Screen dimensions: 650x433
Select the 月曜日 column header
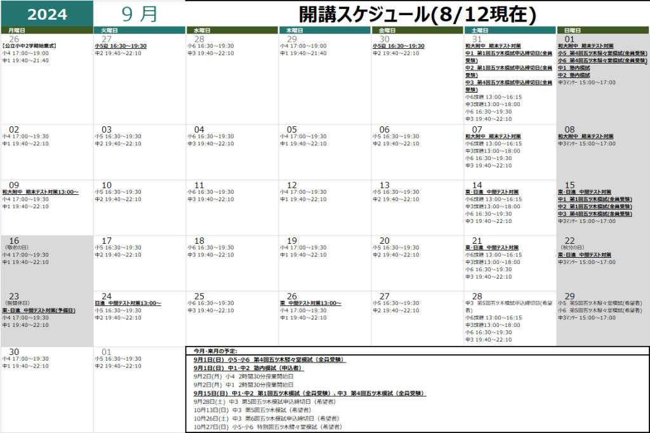pyautogui.click(x=18, y=30)
